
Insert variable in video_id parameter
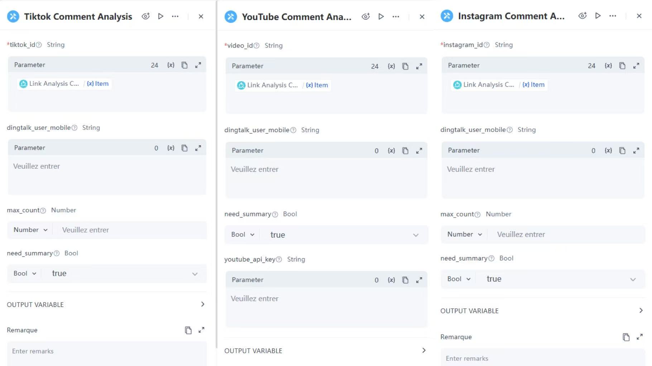pyautogui.click(x=391, y=66)
